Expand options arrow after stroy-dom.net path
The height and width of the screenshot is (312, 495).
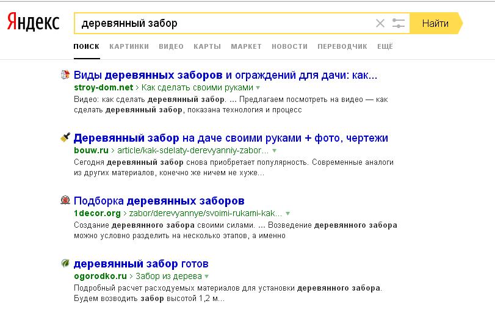pyautogui.click(x=258, y=88)
